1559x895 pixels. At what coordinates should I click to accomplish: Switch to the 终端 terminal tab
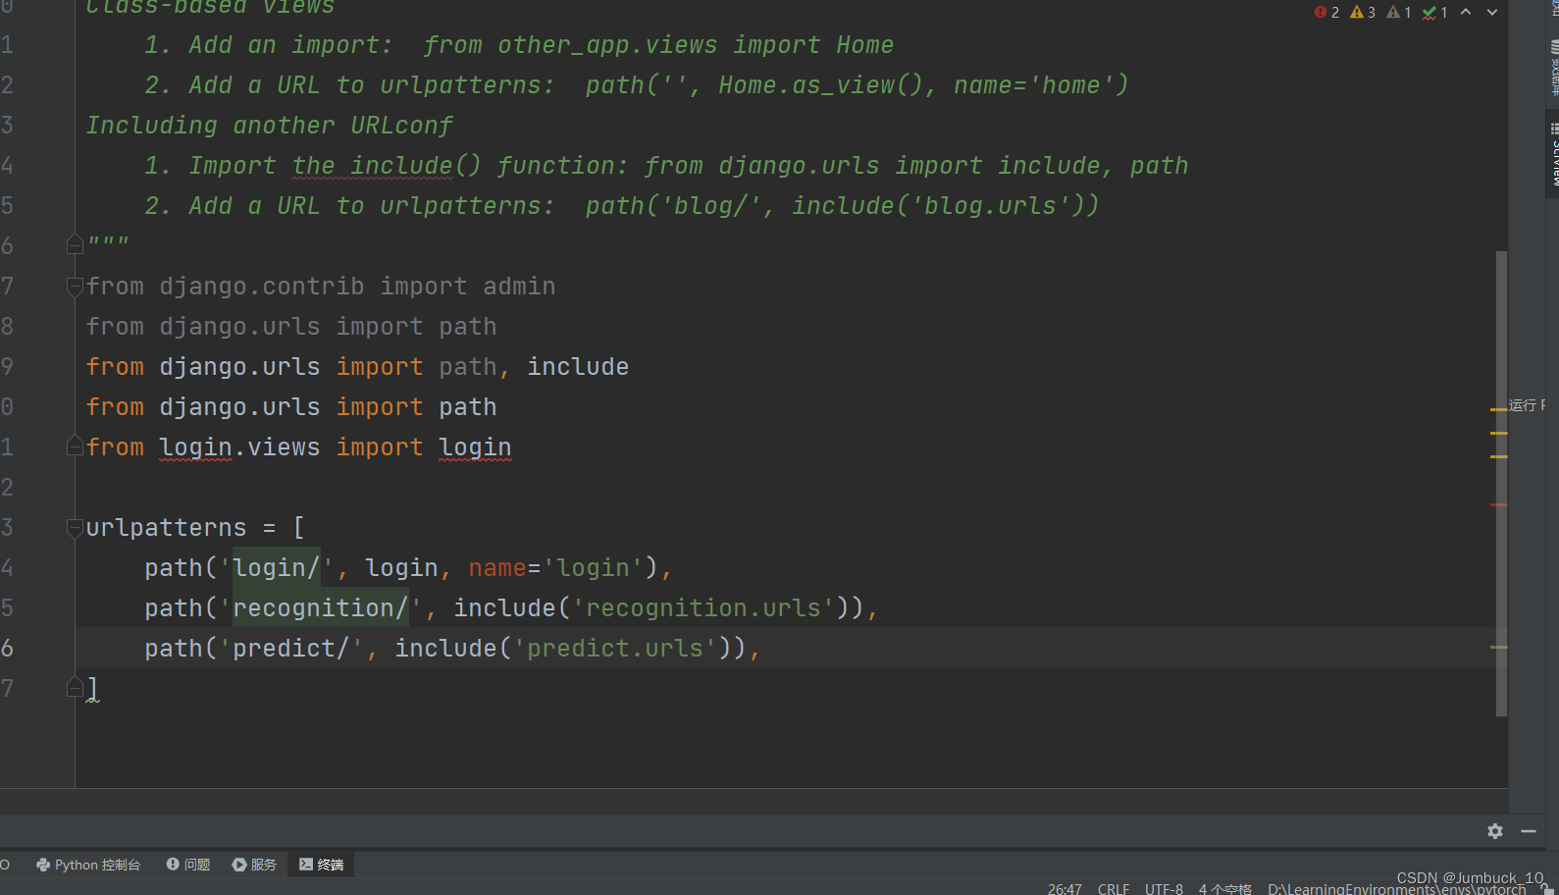(322, 865)
